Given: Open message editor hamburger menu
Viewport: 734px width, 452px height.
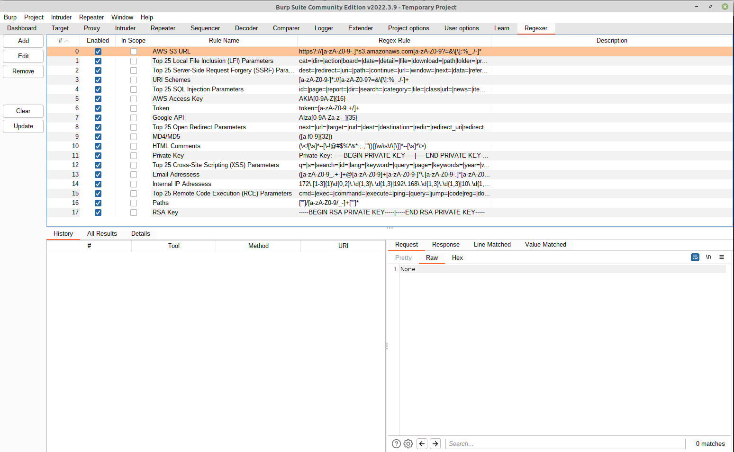Looking at the screenshot, I should coord(722,257).
